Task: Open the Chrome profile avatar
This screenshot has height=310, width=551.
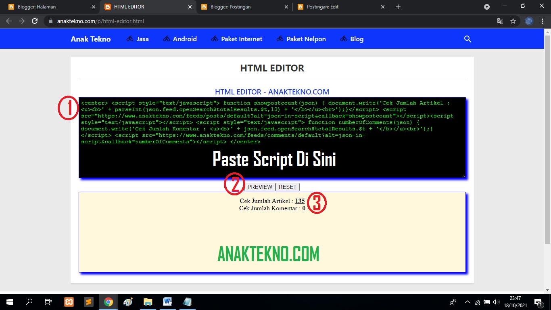Action: 529,21
